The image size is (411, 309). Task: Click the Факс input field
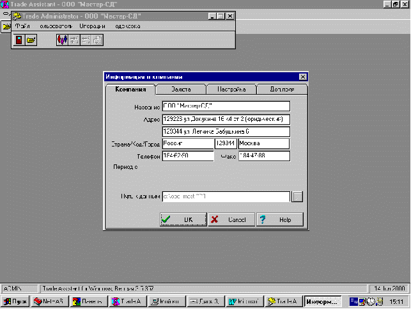pos(264,156)
